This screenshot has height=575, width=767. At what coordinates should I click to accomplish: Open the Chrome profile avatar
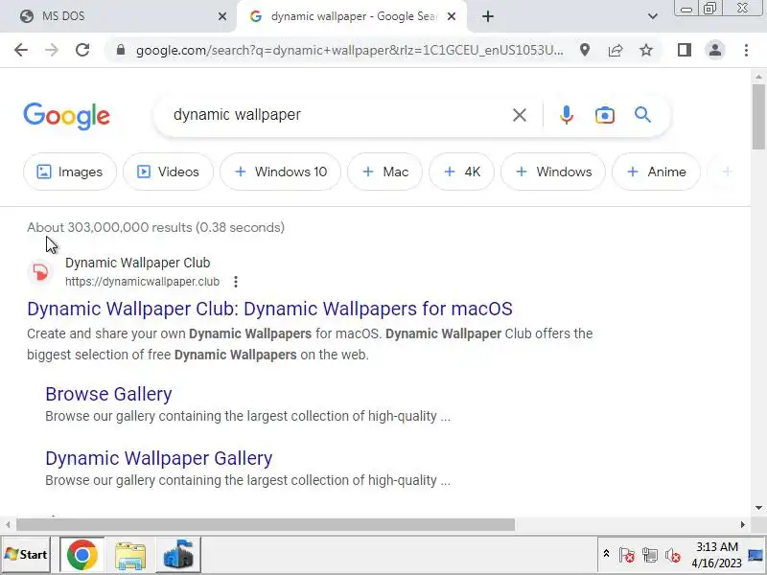pyautogui.click(x=715, y=50)
